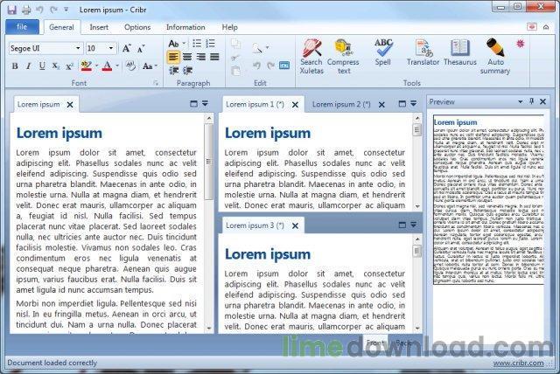Click the Lorem ipsum pane scrollbar thumb
The image size is (560, 374).
pos(209,162)
